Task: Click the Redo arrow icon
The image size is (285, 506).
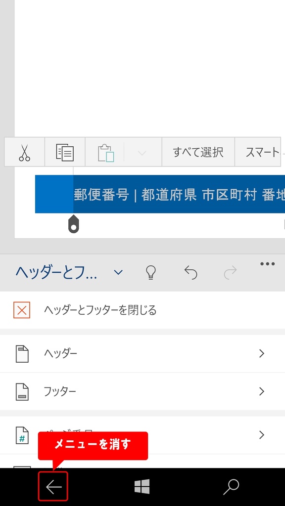Action: pyautogui.click(x=230, y=273)
